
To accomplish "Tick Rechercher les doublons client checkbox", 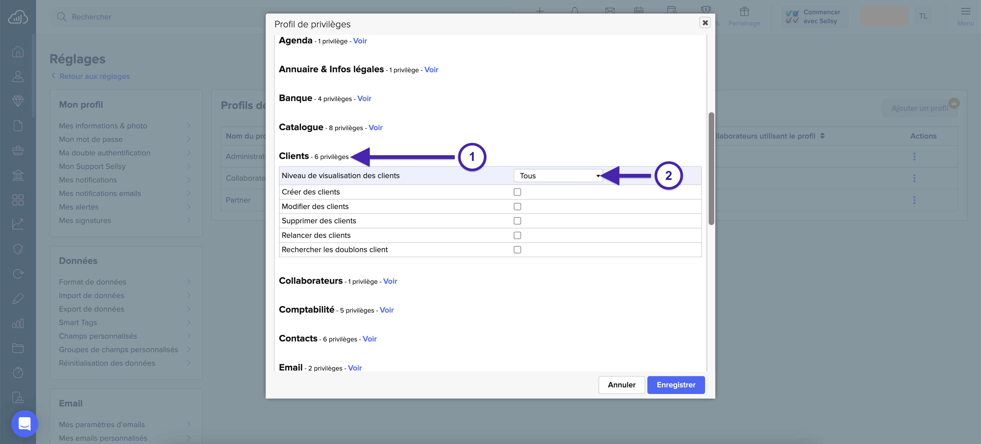I will (517, 250).
